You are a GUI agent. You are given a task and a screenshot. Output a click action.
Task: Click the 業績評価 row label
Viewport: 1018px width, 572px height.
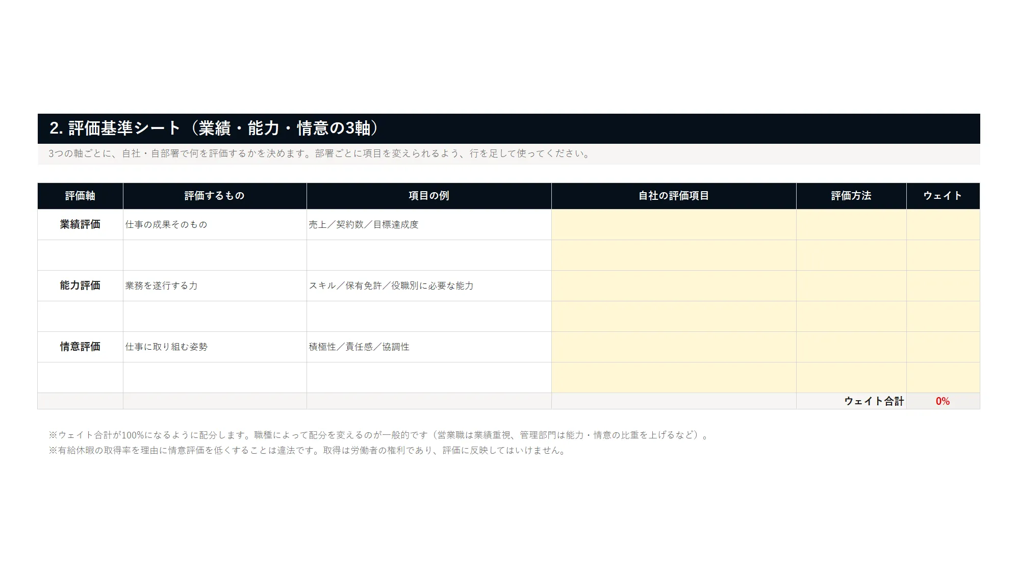coord(80,224)
